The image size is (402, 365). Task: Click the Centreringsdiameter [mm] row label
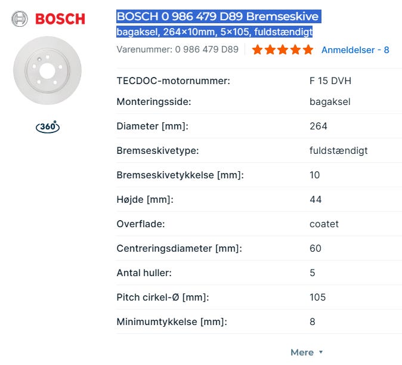179,248
